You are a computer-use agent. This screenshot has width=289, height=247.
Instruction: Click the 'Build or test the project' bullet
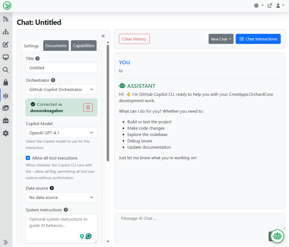(x=149, y=122)
